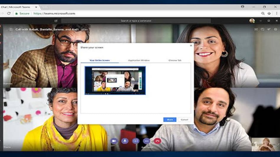This screenshot has height=157, width=280.
Task: Switch to the Chrome Tab option
Action: pyautogui.click(x=175, y=60)
